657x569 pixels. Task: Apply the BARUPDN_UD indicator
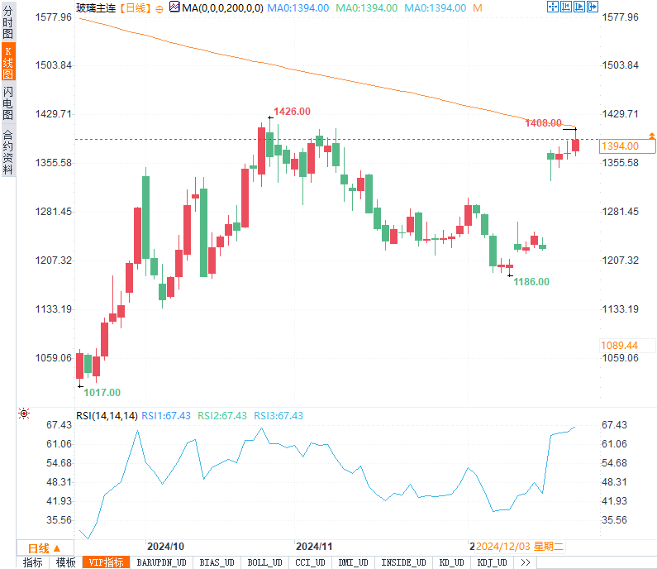pos(161,562)
